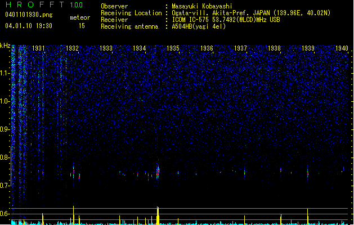Click the meteor count value 15

[82, 26]
